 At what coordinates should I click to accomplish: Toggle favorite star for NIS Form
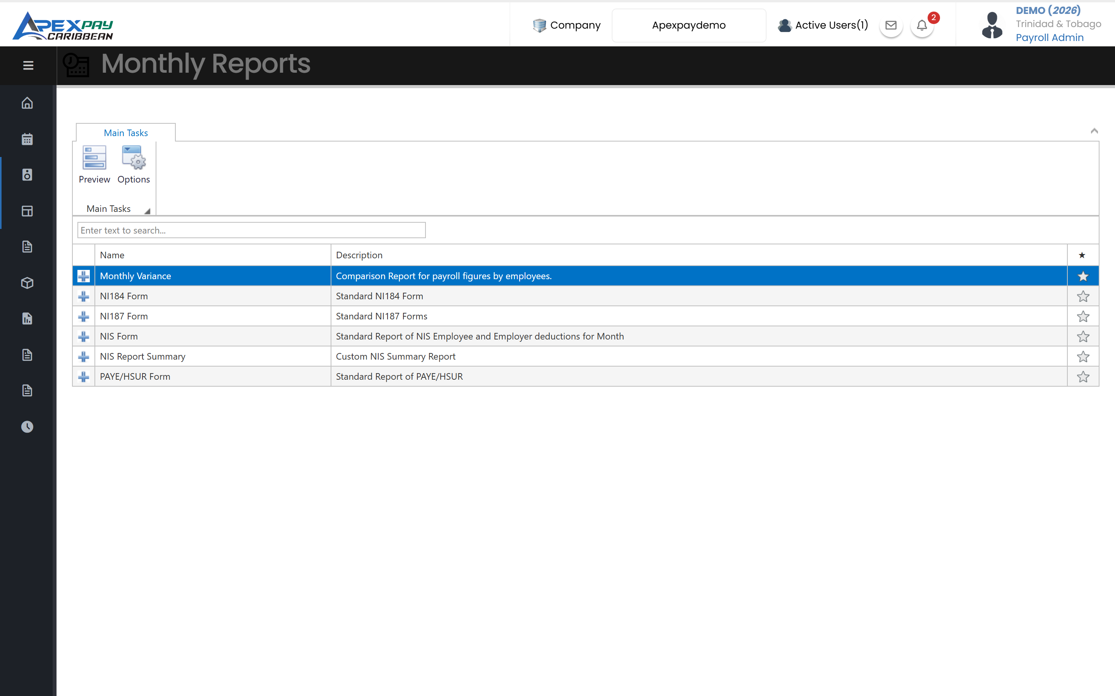point(1083,336)
